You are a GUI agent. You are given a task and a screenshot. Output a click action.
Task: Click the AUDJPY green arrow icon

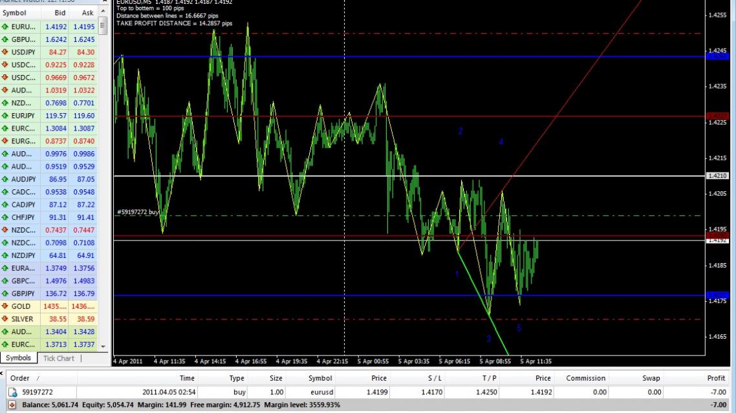tap(5, 179)
